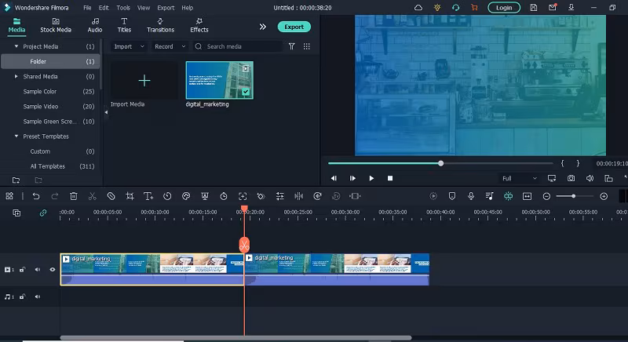Expand more tabs double-chevron
Image resolution: width=628 pixels, height=342 pixels.
(263, 27)
